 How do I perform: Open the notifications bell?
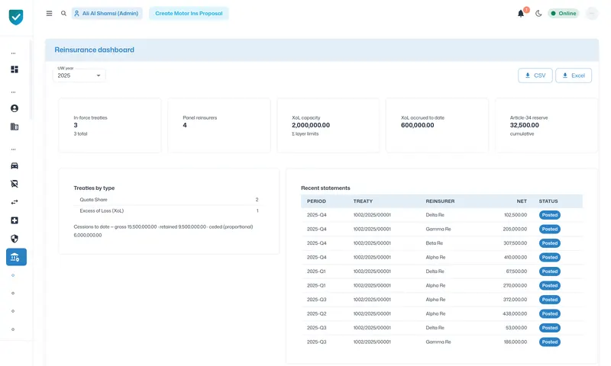(521, 14)
